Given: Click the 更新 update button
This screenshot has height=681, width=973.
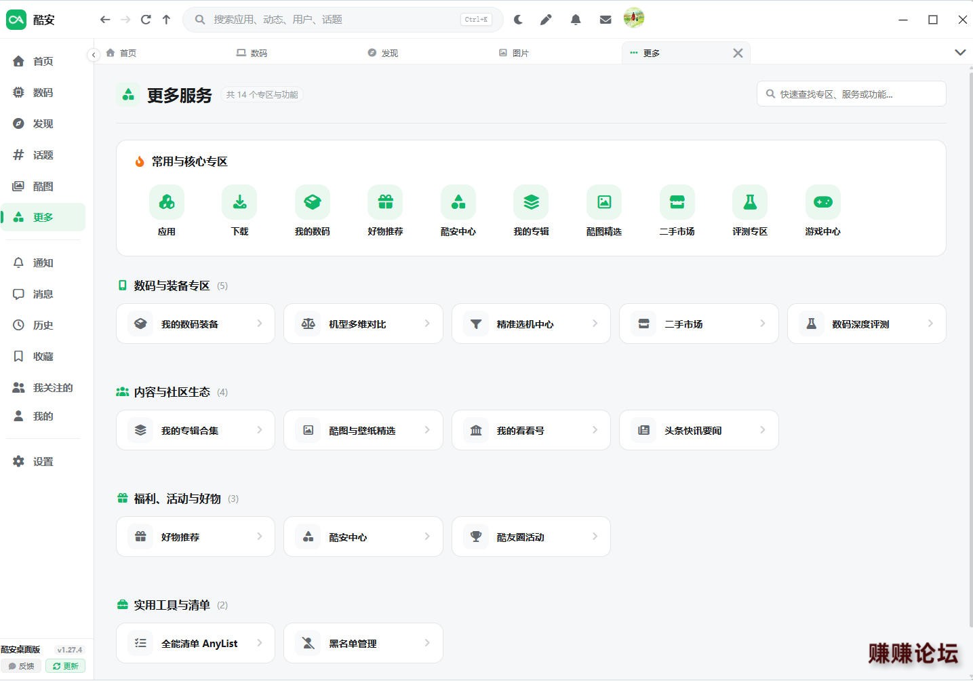Looking at the screenshot, I should [x=65, y=666].
